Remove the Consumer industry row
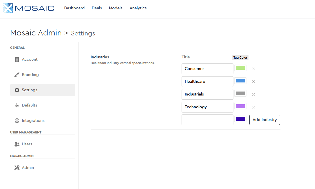The image size is (315, 189). (254, 69)
